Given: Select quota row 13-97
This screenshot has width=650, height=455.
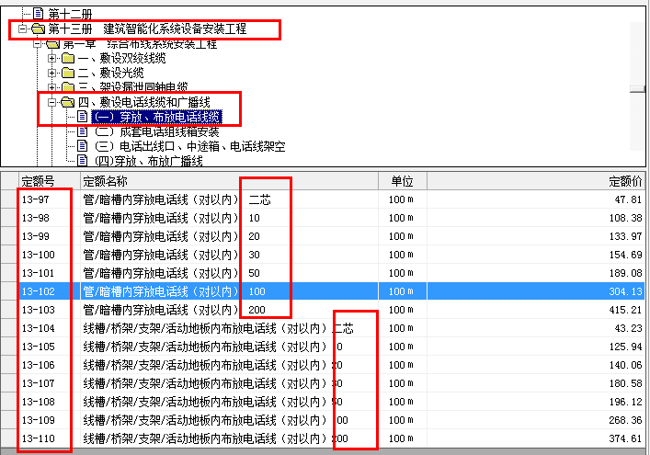Looking at the screenshot, I should [x=323, y=199].
